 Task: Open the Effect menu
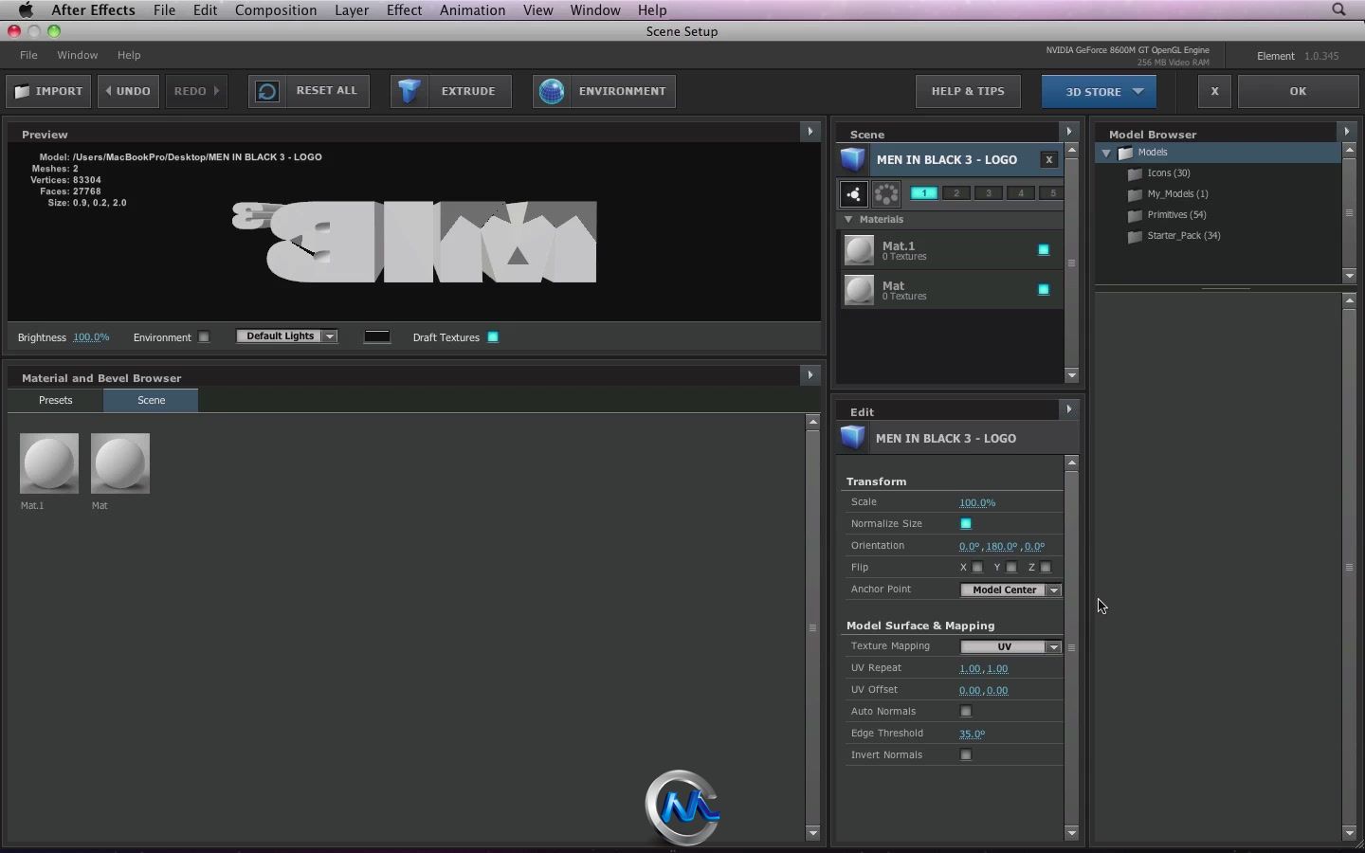(x=404, y=9)
